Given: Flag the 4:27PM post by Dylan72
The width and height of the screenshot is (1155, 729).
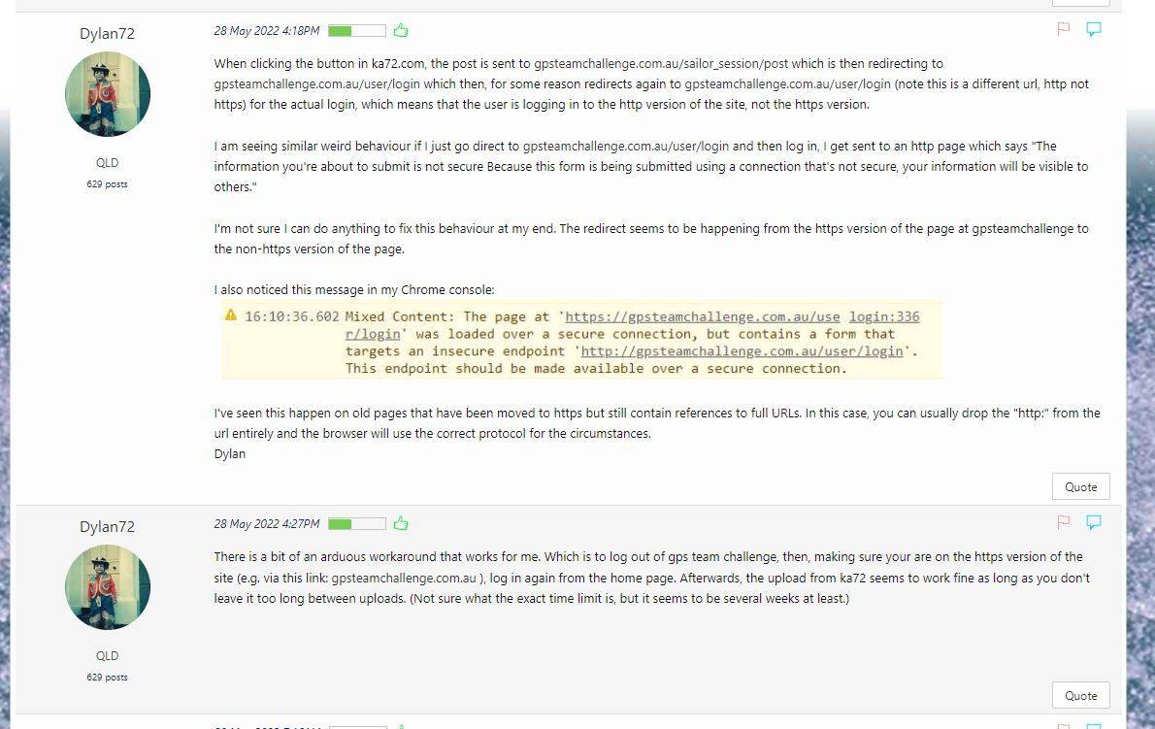Looking at the screenshot, I should click(1063, 522).
